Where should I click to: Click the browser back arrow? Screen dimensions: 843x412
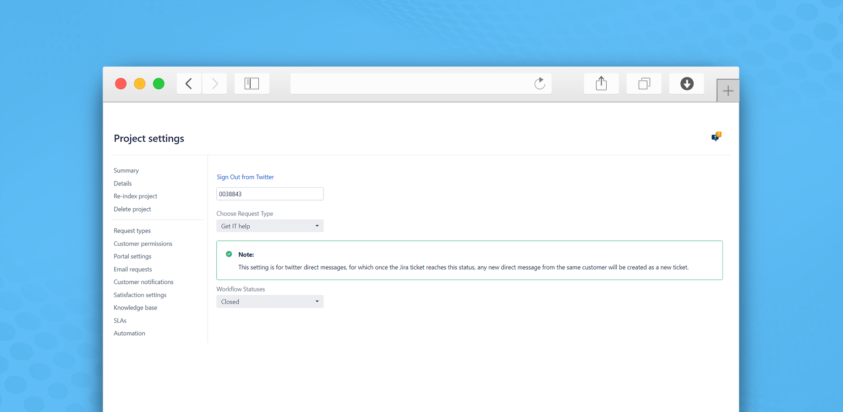click(189, 84)
